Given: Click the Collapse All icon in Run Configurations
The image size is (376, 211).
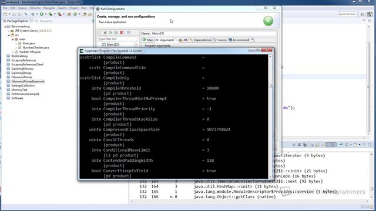Looking at the screenshot, I should coord(129,33).
